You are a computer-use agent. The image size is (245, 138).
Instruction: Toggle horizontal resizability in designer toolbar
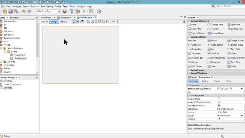tap(114, 21)
